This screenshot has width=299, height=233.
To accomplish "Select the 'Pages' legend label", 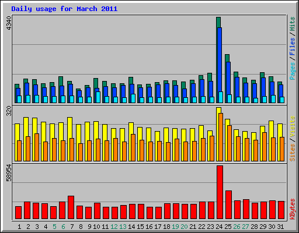I will pyautogui.click(x=293, y=71).
